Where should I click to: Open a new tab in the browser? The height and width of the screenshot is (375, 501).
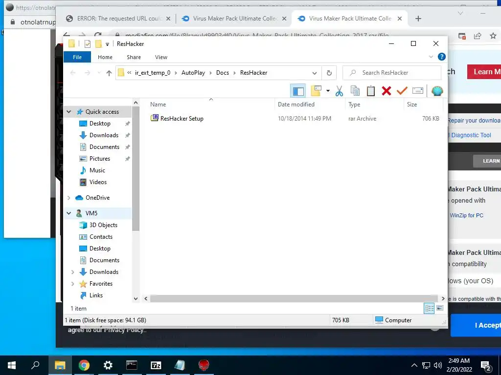tap(418, 19)
